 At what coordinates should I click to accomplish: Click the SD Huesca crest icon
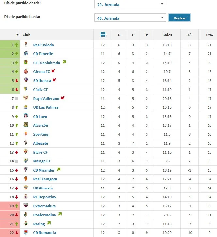tap(26, 80)
